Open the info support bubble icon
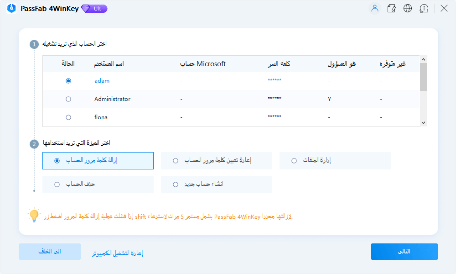 click(424, 8)
